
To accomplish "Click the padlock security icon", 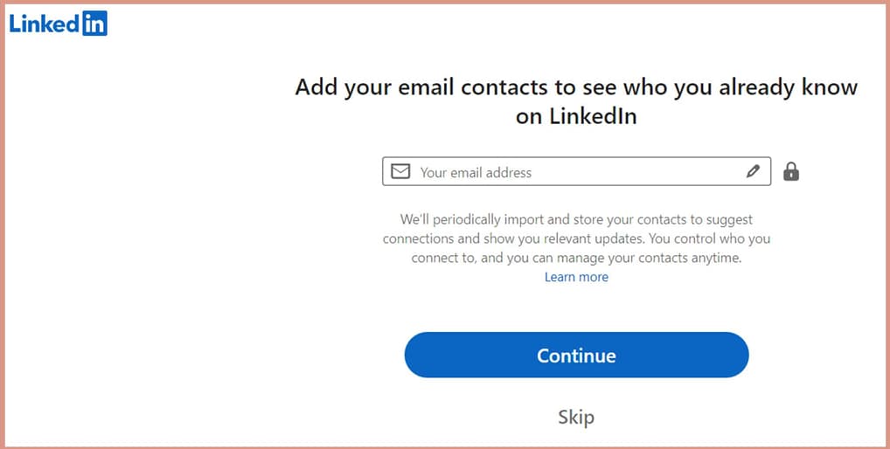I will coord(790,171).
